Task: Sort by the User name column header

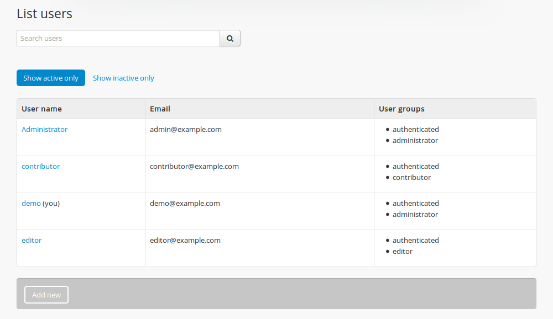Action: [x=41, y=109]
